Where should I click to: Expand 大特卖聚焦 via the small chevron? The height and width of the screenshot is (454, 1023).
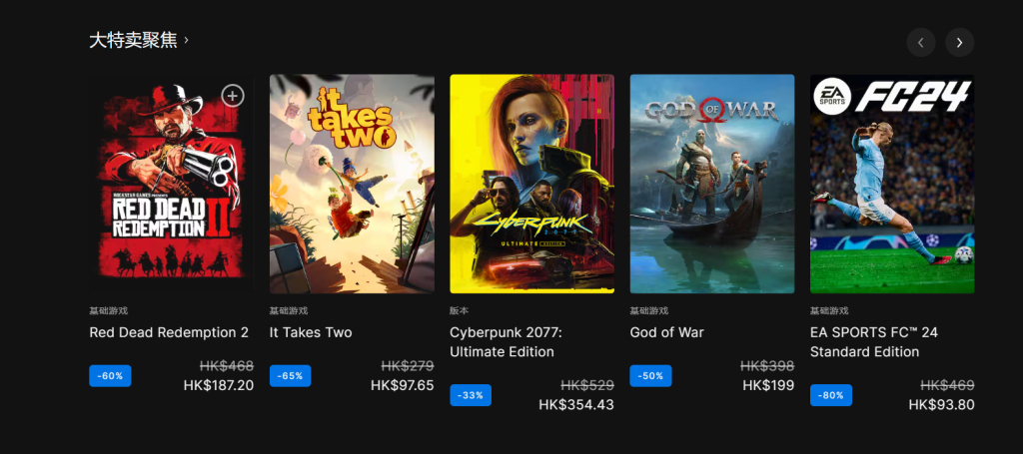[186, 40]
